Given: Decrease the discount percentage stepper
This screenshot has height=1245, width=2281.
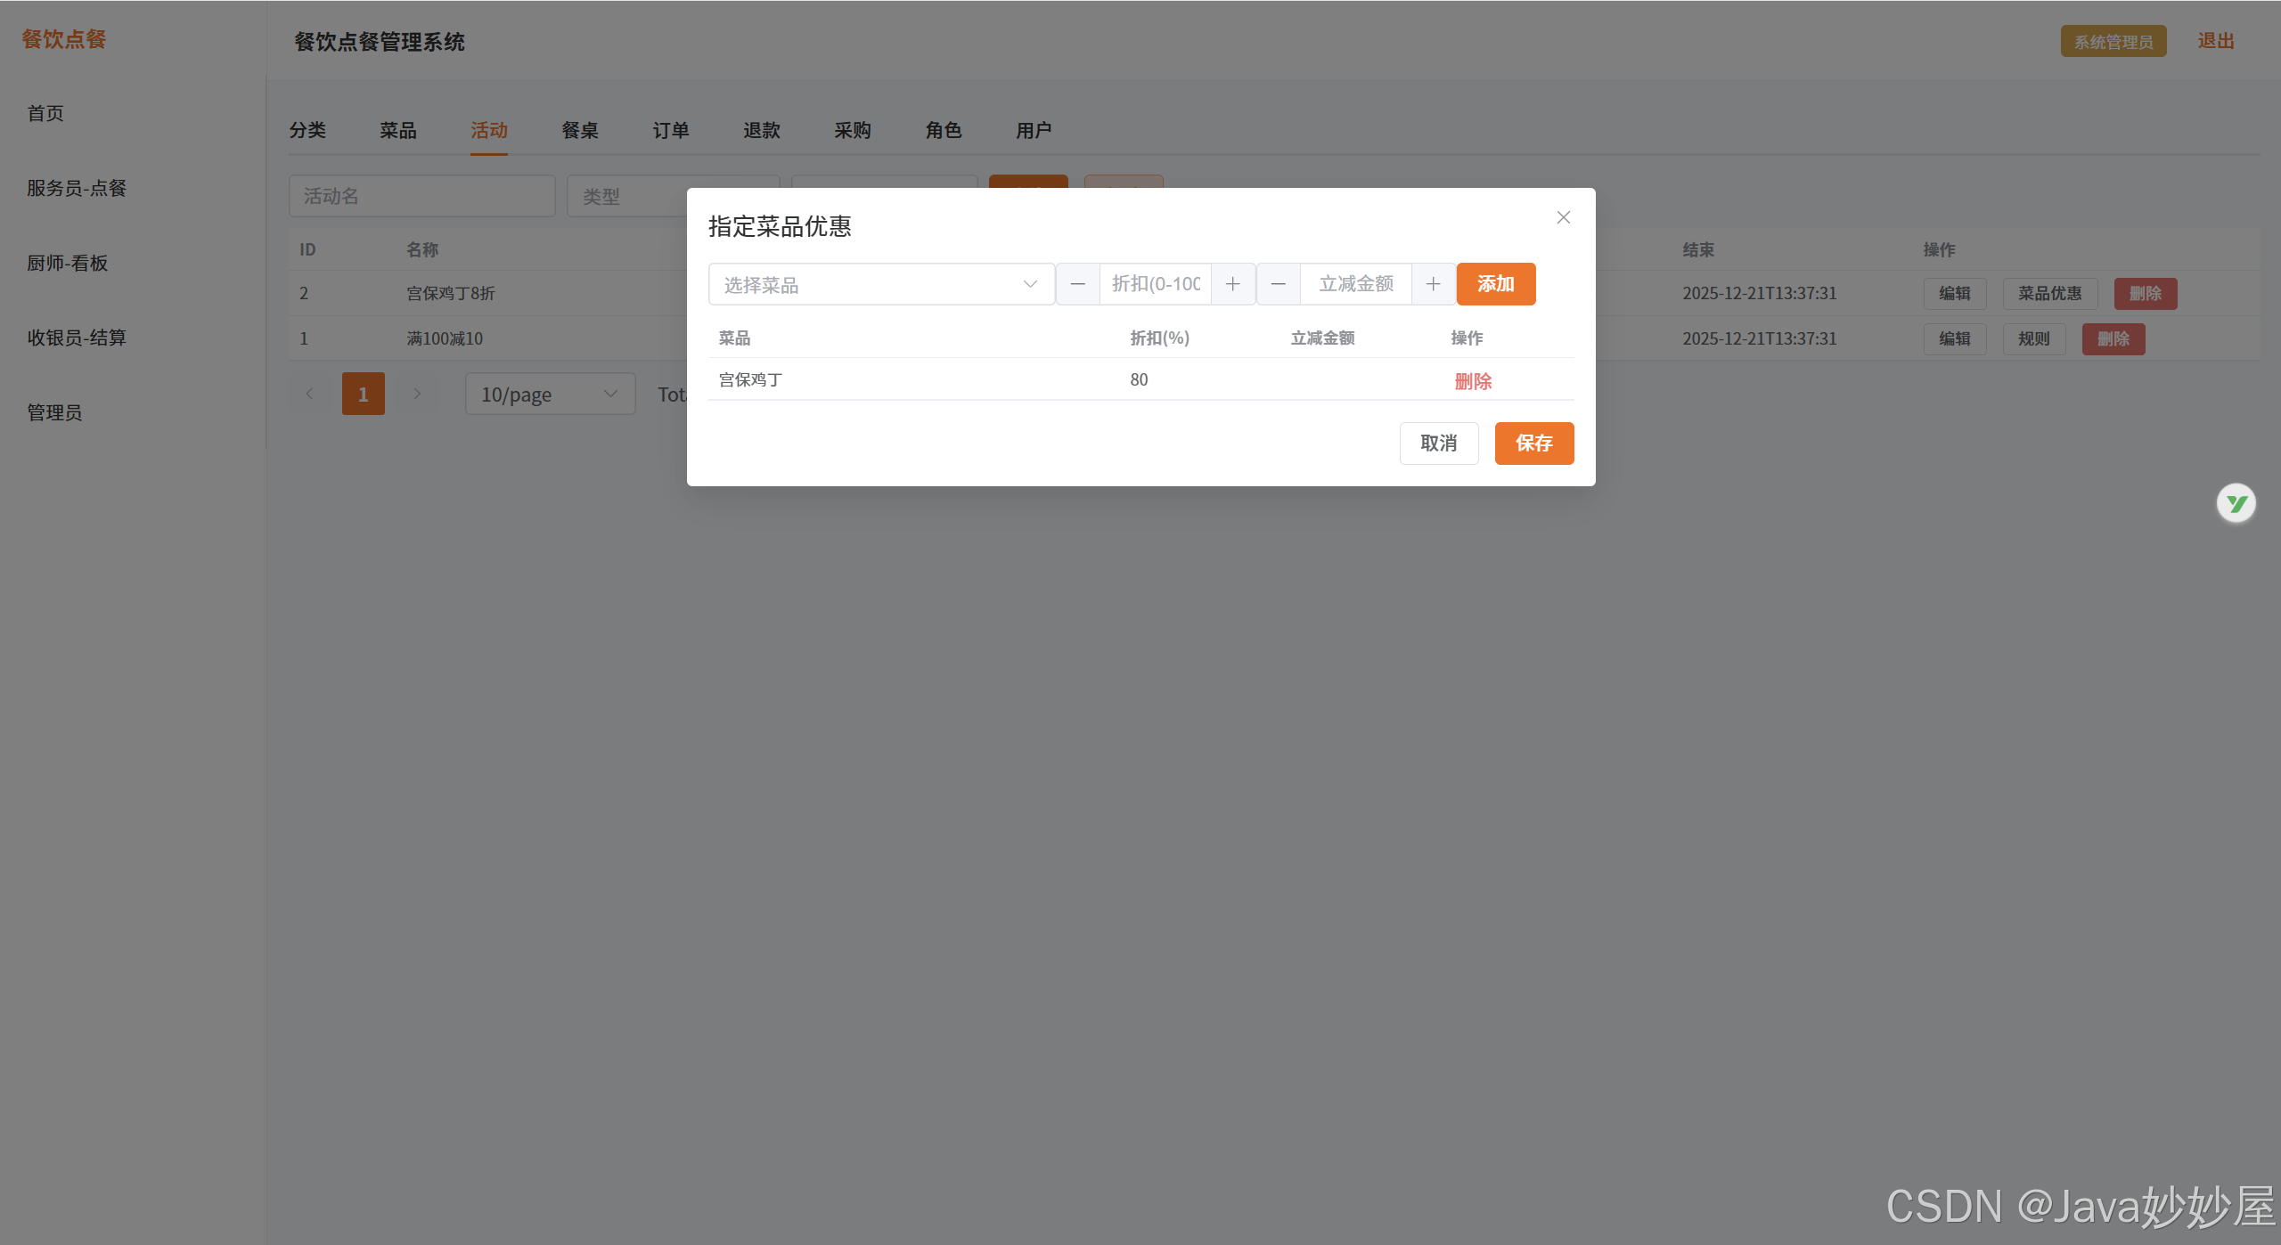Looking at the screenshot, I should (x=1078, y=284).
